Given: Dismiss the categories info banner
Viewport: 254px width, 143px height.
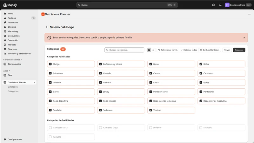Looking at the screenshot, I should coord(244,37).
